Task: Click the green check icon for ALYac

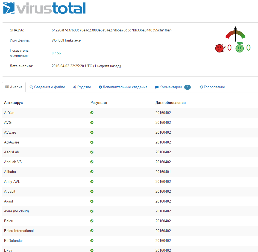Action: click(x=92, y=113)
